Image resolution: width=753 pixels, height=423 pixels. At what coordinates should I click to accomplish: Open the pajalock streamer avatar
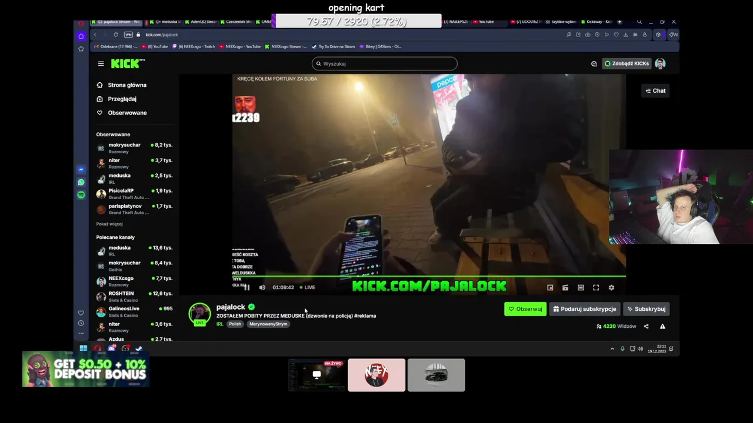coord(199,314)
